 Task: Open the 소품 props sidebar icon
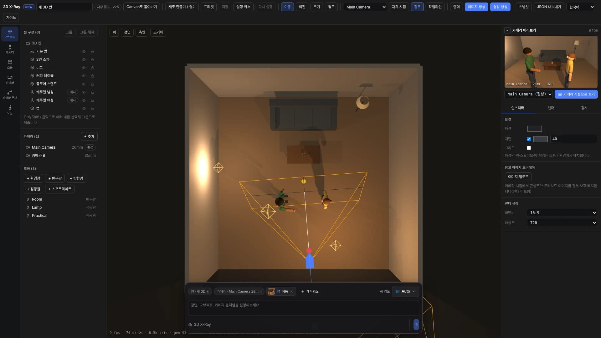tap(10, 64)
